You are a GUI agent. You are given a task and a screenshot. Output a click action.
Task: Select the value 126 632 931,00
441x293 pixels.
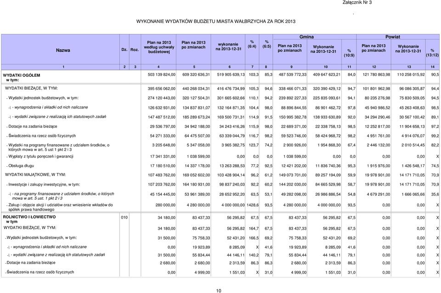pyautogui.click(x=161, y=108)
